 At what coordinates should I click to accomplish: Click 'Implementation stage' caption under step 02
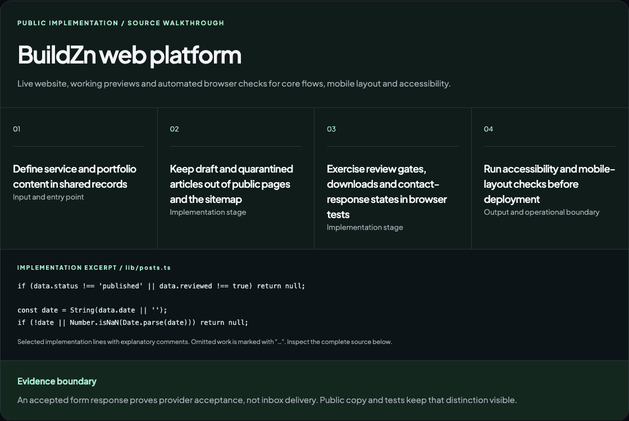(x=208, y=212)
